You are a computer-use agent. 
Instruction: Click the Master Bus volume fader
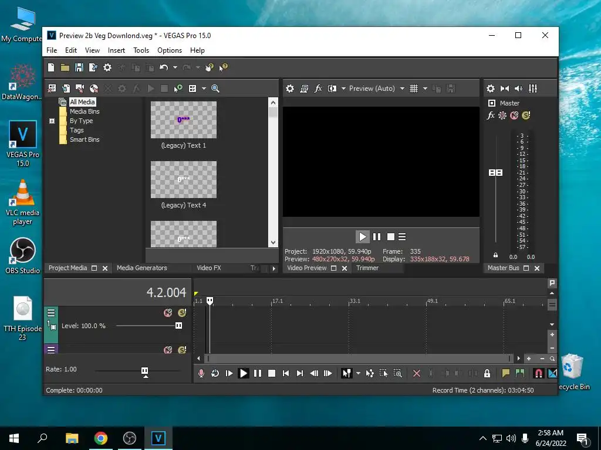point(495,173)
